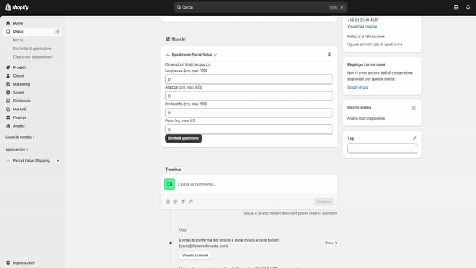Click the search magnifier icon

coord(179,7)
